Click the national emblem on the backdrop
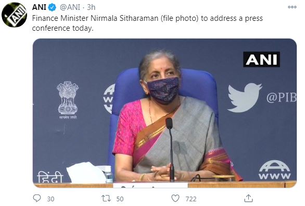The image size is (305, 206). [68, 100]
